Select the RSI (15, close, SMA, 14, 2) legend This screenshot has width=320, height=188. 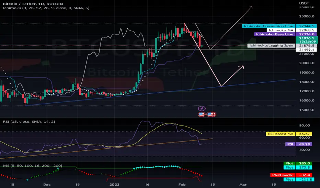(29, 122)
